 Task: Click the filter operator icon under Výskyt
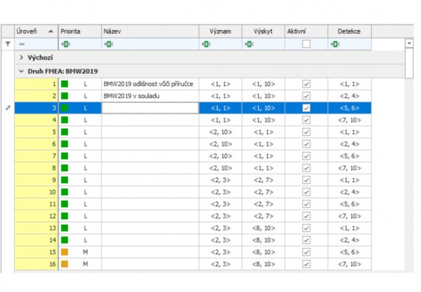click(x=248, y=44)
